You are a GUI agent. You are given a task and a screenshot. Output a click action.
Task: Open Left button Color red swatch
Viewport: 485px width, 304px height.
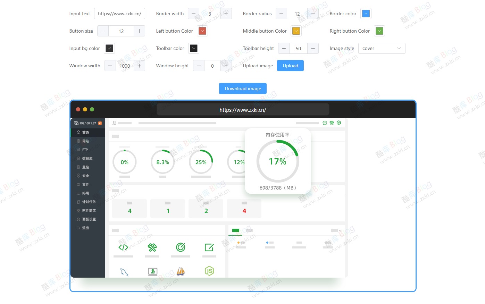(x=202, y=31)
